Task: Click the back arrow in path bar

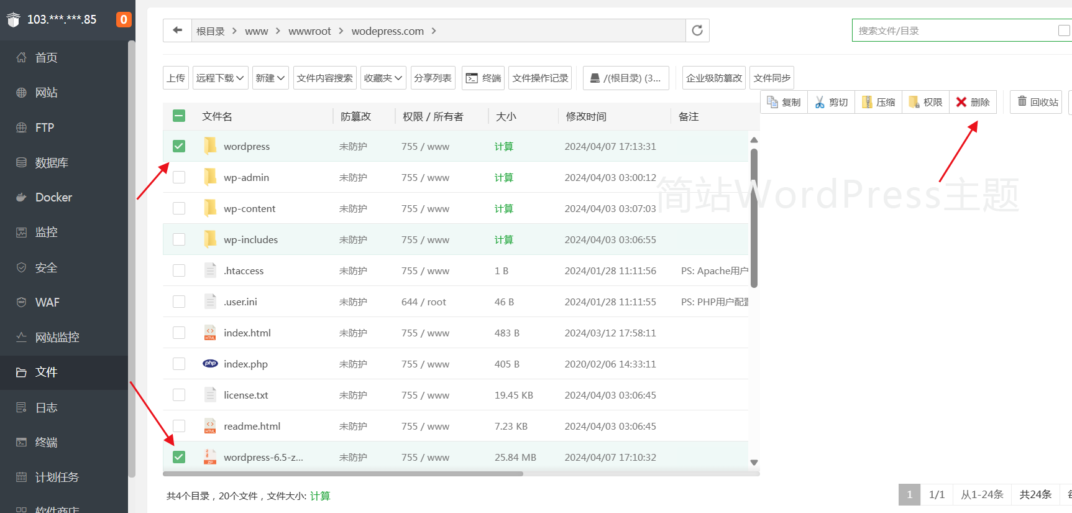Action: 178,30
